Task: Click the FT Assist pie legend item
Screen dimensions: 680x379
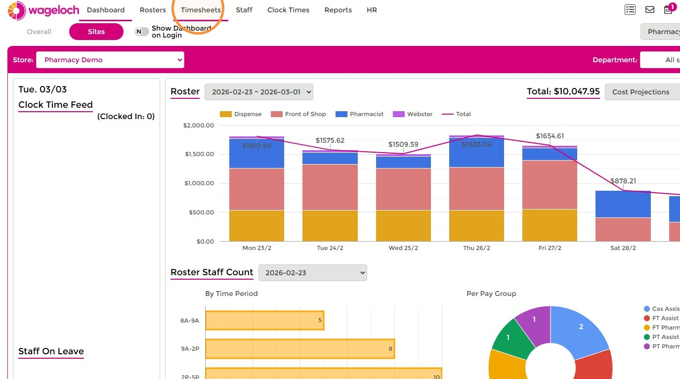Action: coord(662,318)
